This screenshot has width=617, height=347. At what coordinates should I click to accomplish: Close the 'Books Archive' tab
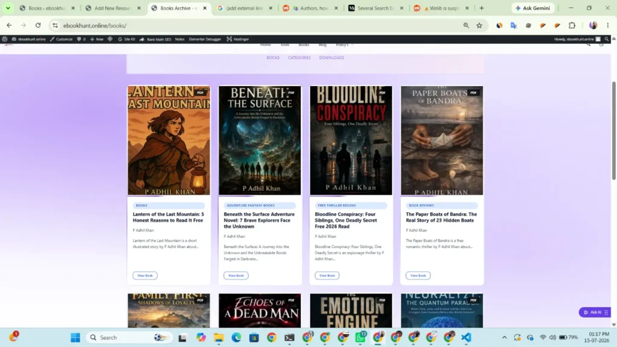[x=205, y=8]
